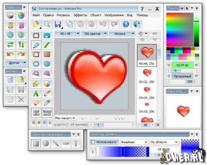Viewport: 207px width, 165px height.
Task: Click the Прозрачный color button
Action: [x=183, y=76]
